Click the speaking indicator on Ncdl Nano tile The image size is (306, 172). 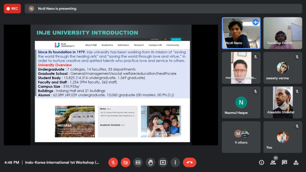click(256, 22)
